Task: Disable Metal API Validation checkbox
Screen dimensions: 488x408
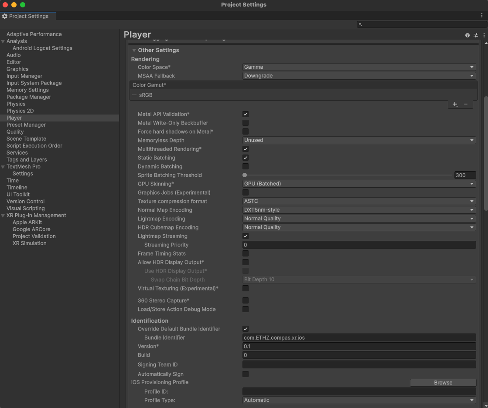Action: (246, 114)
